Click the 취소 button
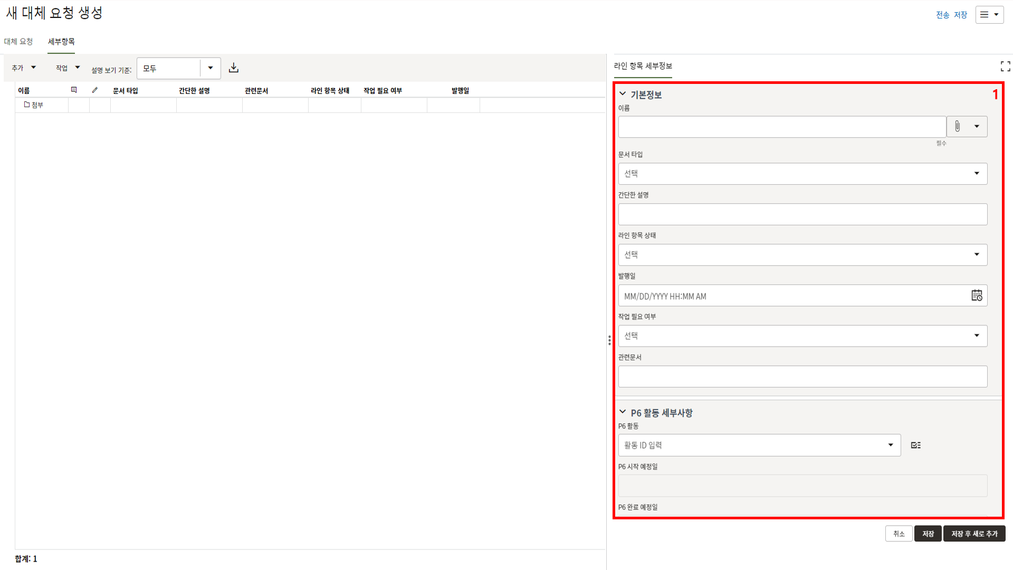 coord(899,534)
